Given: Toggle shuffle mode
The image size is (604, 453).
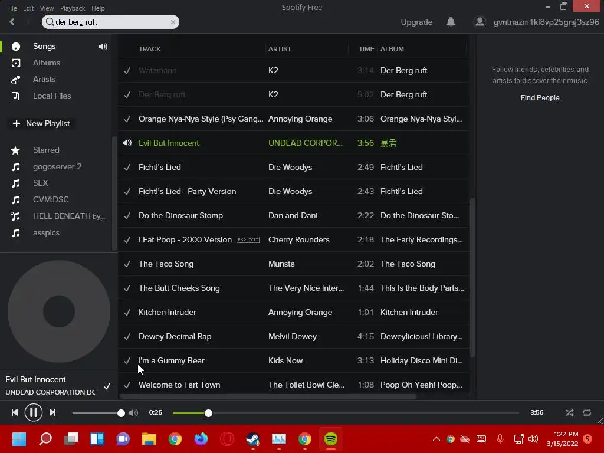Looking at the screenshot, I should (x=569, y=413).
